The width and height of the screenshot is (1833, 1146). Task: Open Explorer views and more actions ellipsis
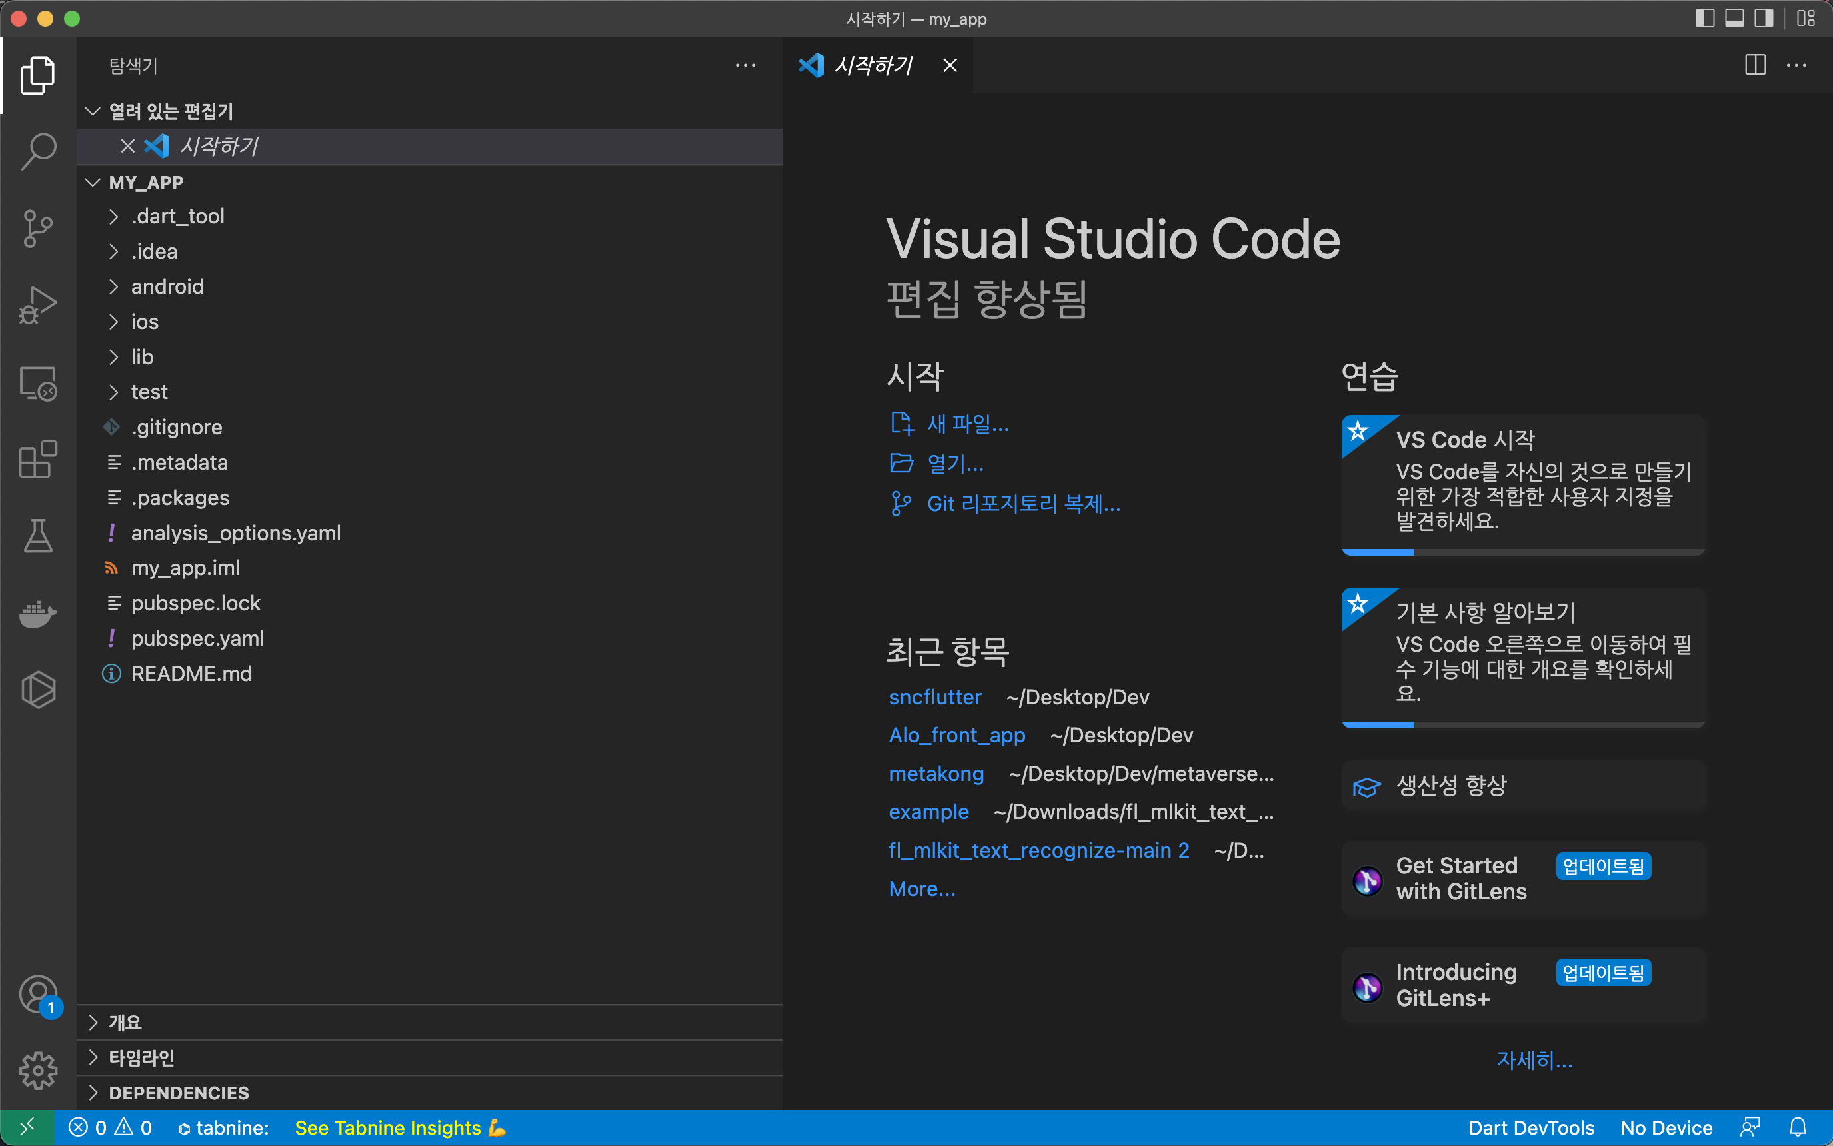[745, 66]
